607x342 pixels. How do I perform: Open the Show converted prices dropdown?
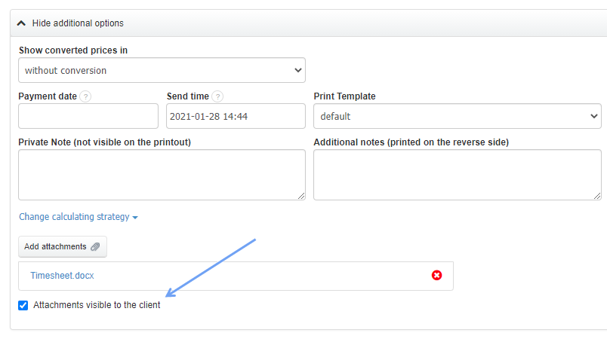click(x=162, y=70)
